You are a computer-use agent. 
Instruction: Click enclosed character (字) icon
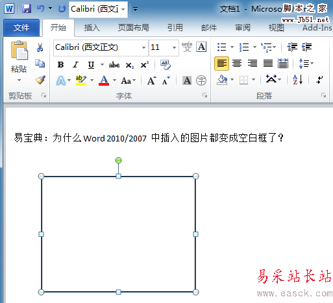(201, 80)
